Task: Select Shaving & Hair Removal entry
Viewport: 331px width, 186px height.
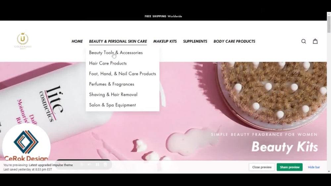Action: coord(113,94)
